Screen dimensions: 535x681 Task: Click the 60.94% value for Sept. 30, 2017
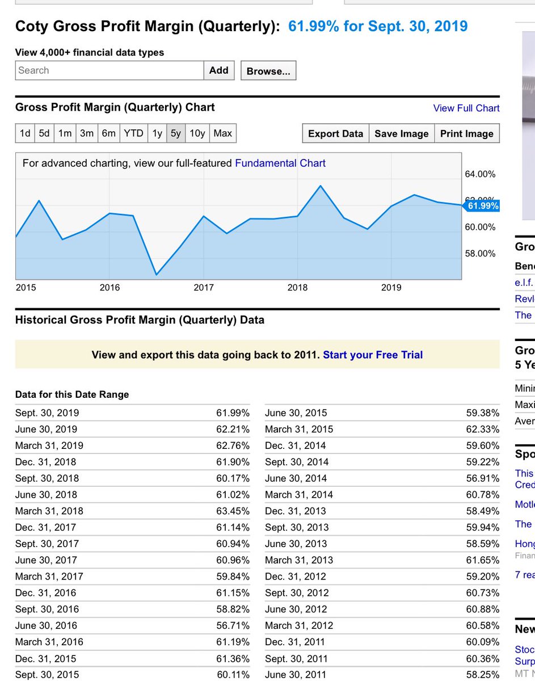point(233,544)
